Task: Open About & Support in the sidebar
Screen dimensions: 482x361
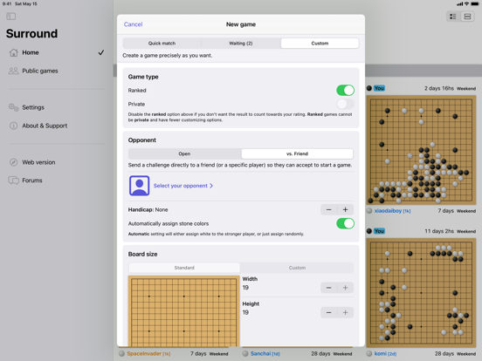Action: (57, 126)
